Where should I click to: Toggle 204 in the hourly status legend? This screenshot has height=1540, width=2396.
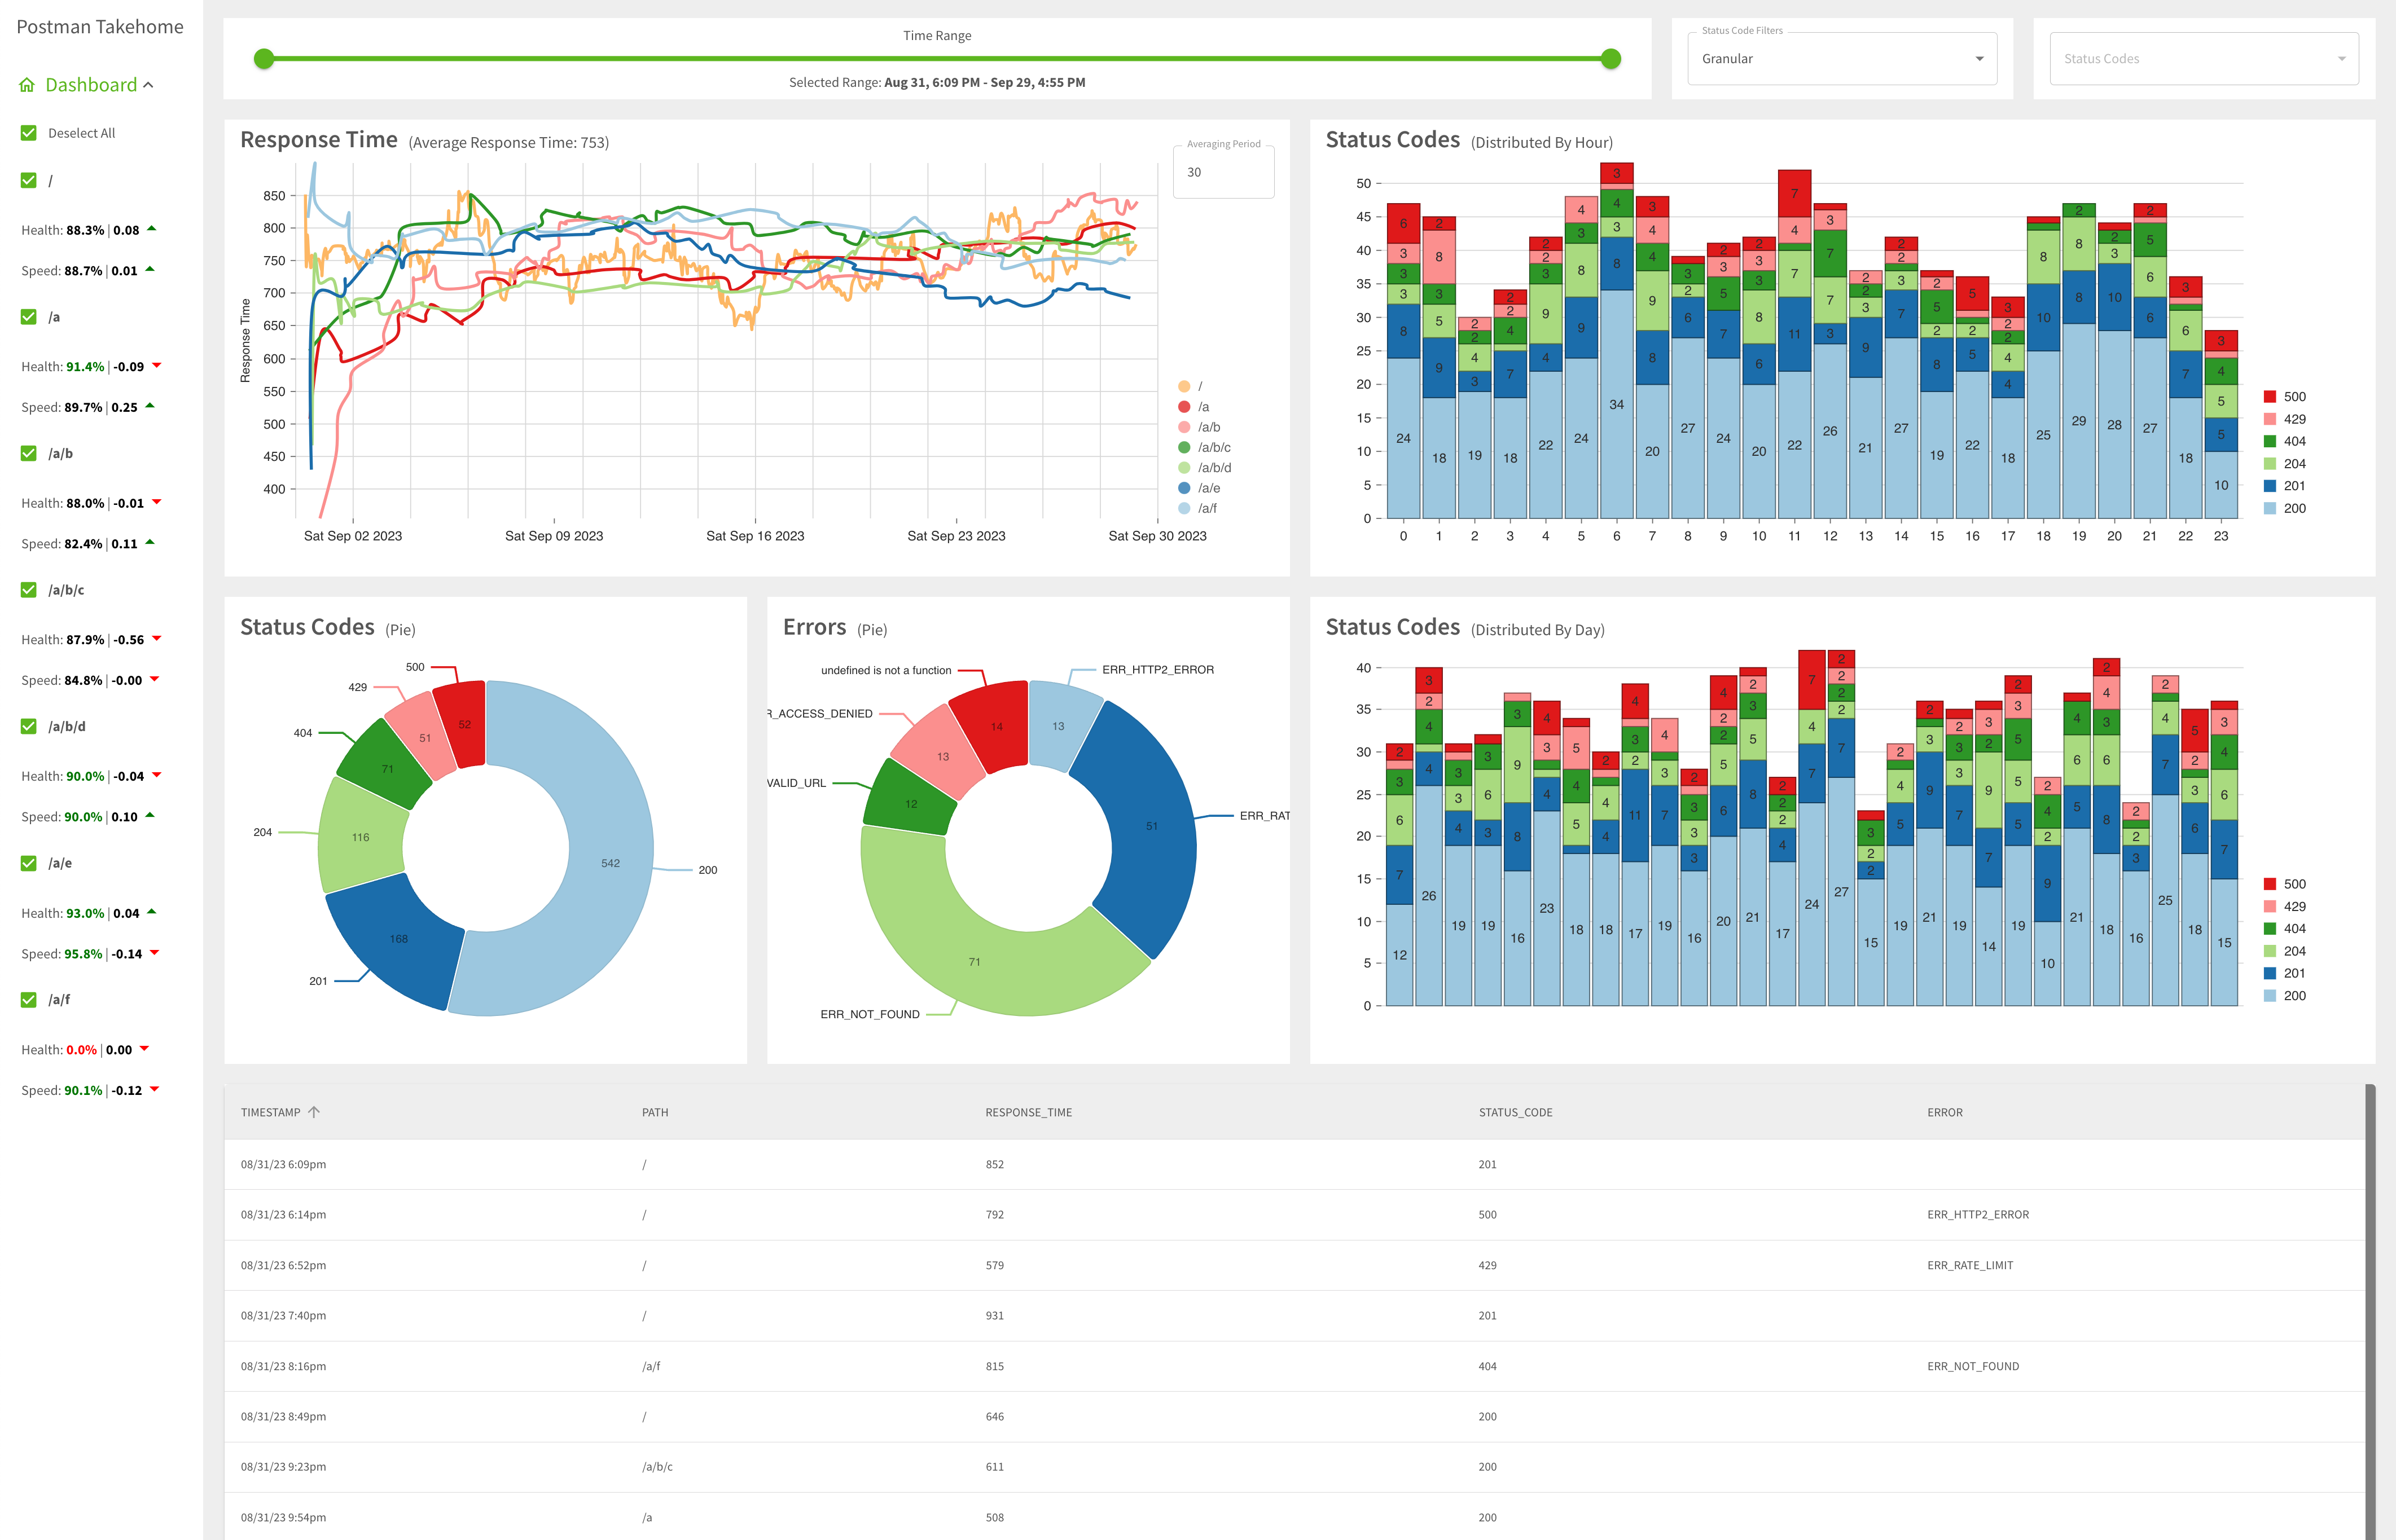[x=2284, y=464]
